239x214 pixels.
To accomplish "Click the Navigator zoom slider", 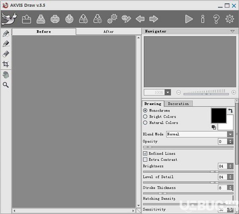I will [206, 94].
